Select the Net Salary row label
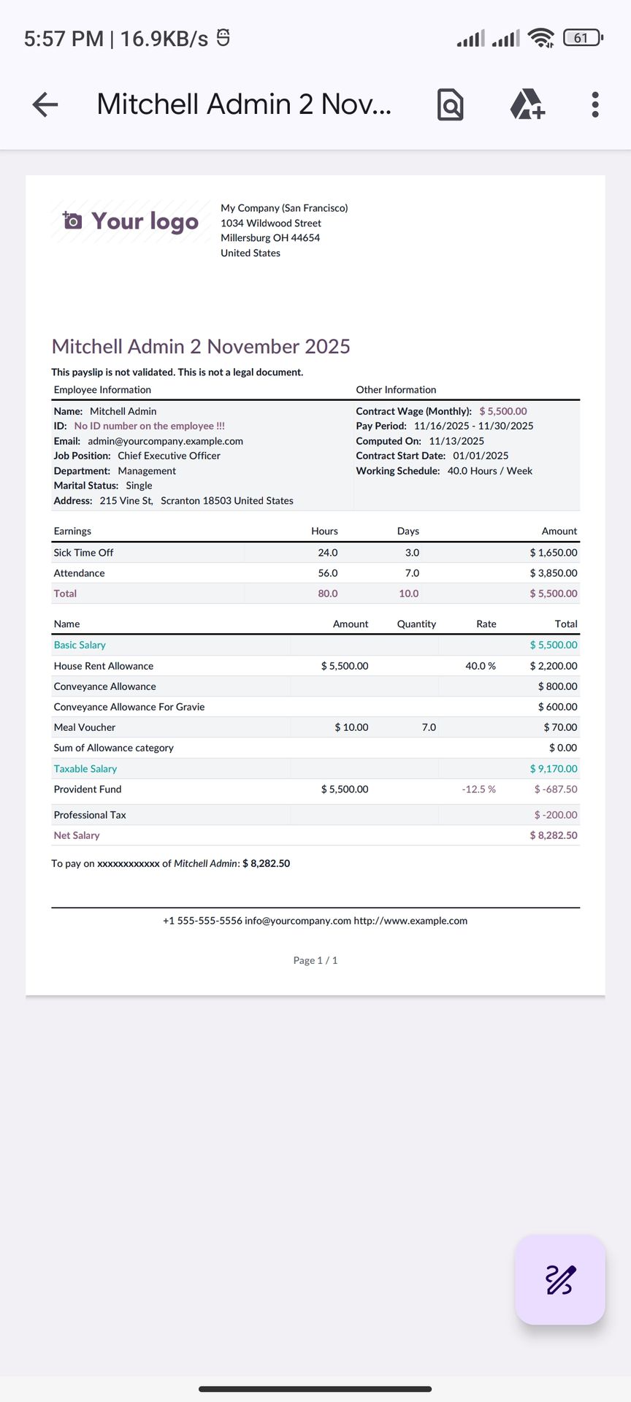This screenshot has width=631, height=1402. [77, 835]
